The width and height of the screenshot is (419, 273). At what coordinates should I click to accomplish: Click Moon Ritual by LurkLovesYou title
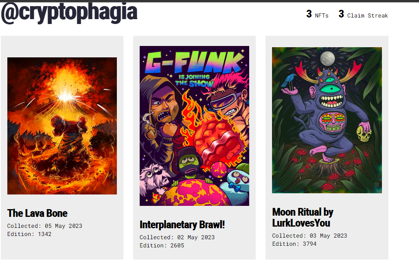pos(303,217)
